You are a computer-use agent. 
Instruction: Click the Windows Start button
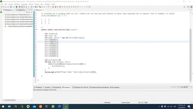(x=3, y=106)
